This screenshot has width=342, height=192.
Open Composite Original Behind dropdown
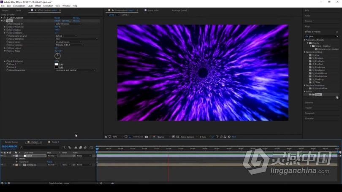66,36
